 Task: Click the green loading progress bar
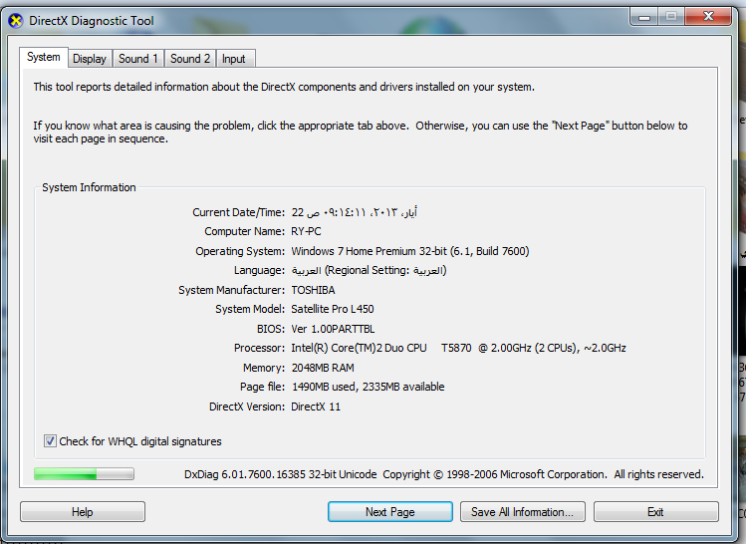[x=84, y=473]
